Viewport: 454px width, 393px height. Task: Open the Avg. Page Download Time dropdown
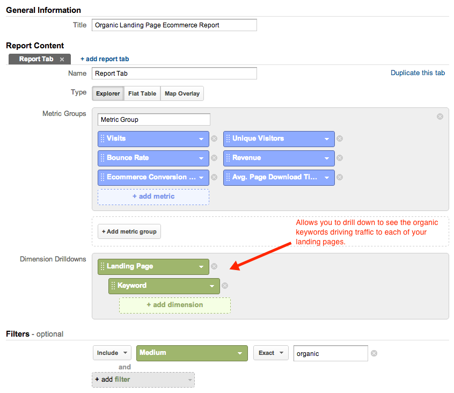point(327,178)
